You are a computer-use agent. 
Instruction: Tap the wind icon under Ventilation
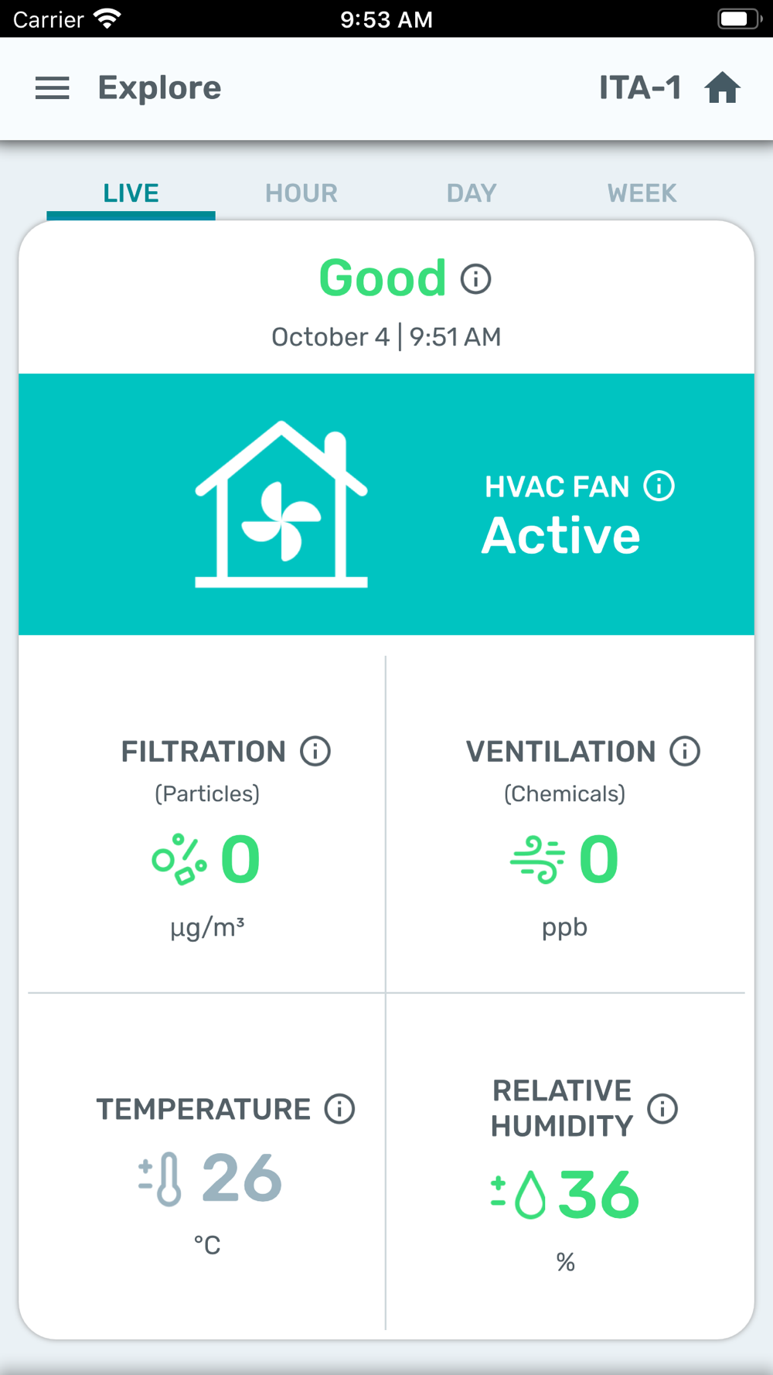pyautogui.click(x=537, y=859)
